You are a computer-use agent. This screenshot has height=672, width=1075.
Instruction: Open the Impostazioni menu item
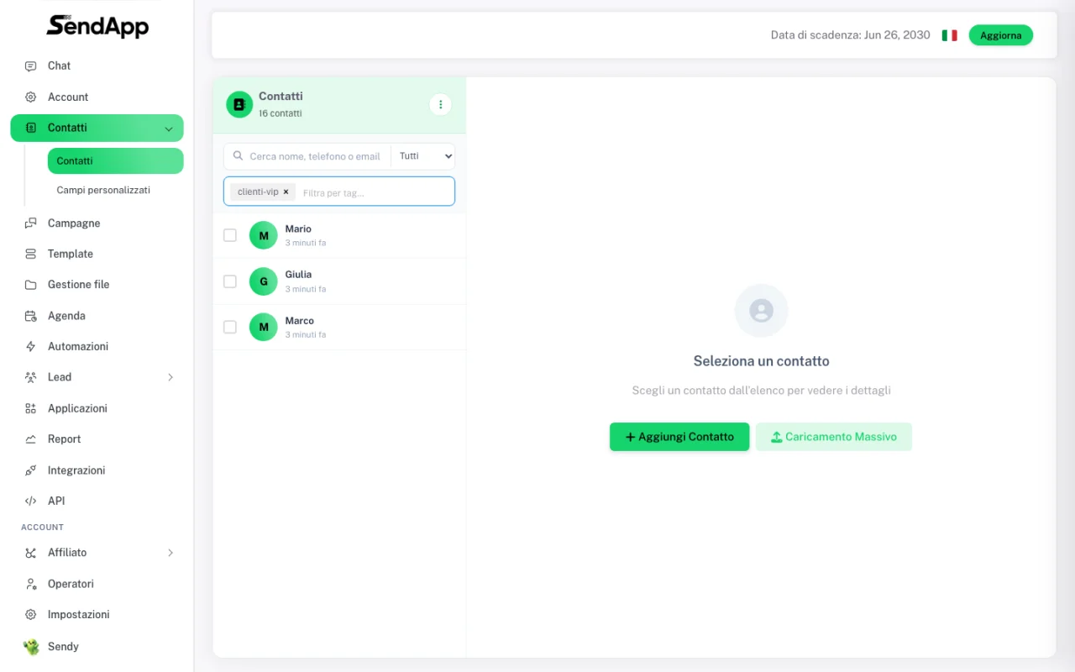(x=97, y=615)
